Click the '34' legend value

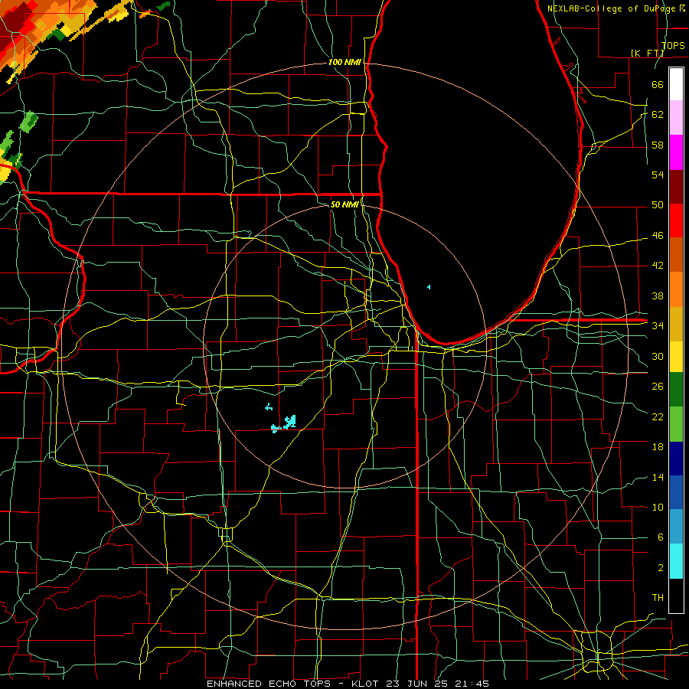tap(658, 326)
